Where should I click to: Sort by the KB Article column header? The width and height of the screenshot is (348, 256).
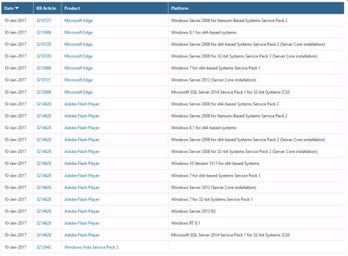(46, 9)
